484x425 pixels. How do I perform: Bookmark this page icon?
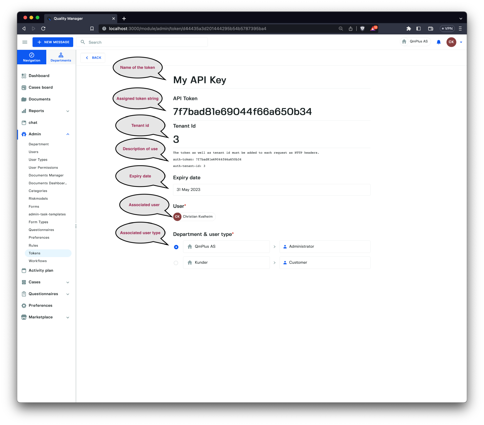pyautogui.click(x=92, y=28)
